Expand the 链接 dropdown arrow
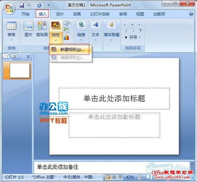Viewport: 197px width, 182px height. (x=81, y=40)
